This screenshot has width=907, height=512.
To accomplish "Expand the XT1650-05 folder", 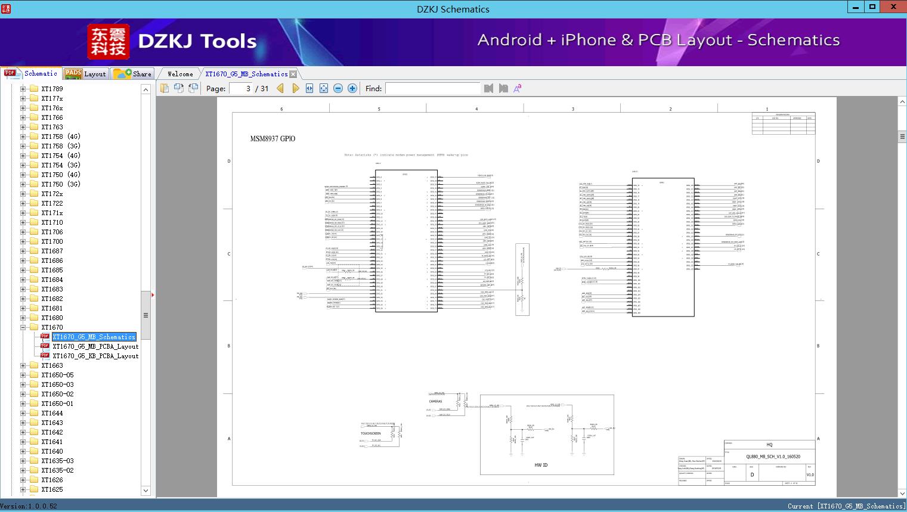I will tap(23, 375).
